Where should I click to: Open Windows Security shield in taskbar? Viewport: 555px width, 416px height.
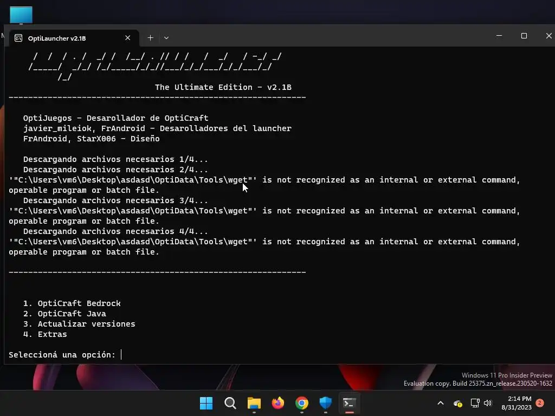click(x=326, y=403)
